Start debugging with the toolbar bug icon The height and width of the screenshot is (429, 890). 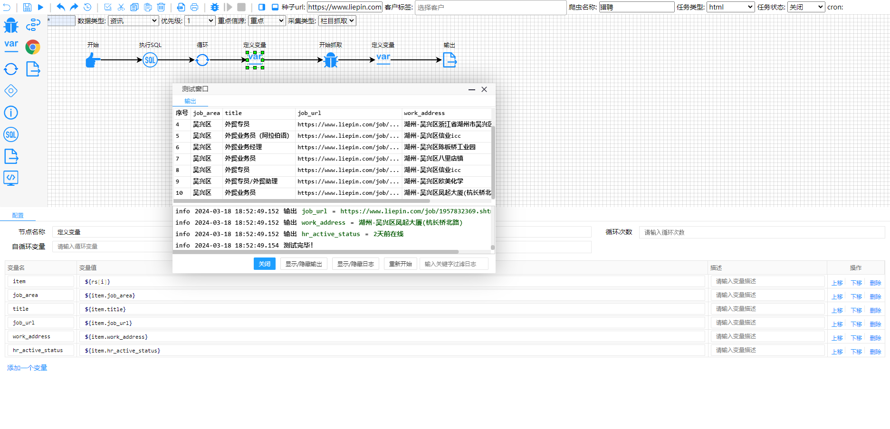point(215,7)
